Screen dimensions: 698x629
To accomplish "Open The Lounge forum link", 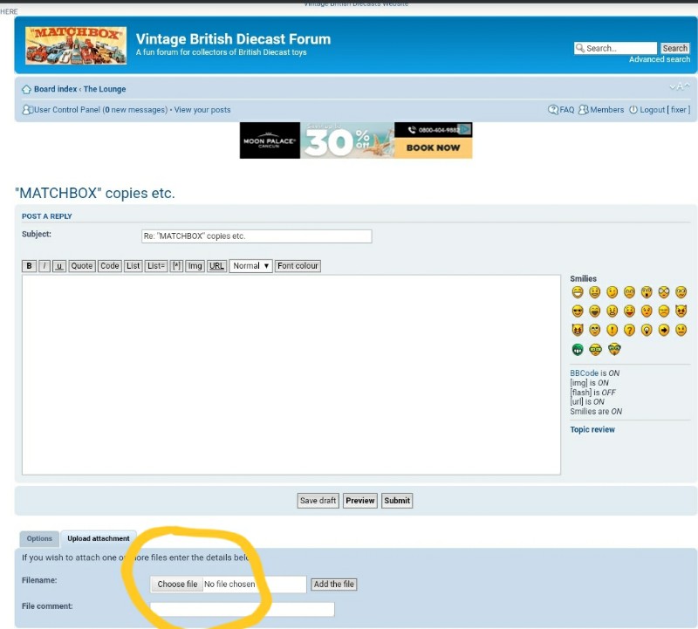I will [105, 89].
